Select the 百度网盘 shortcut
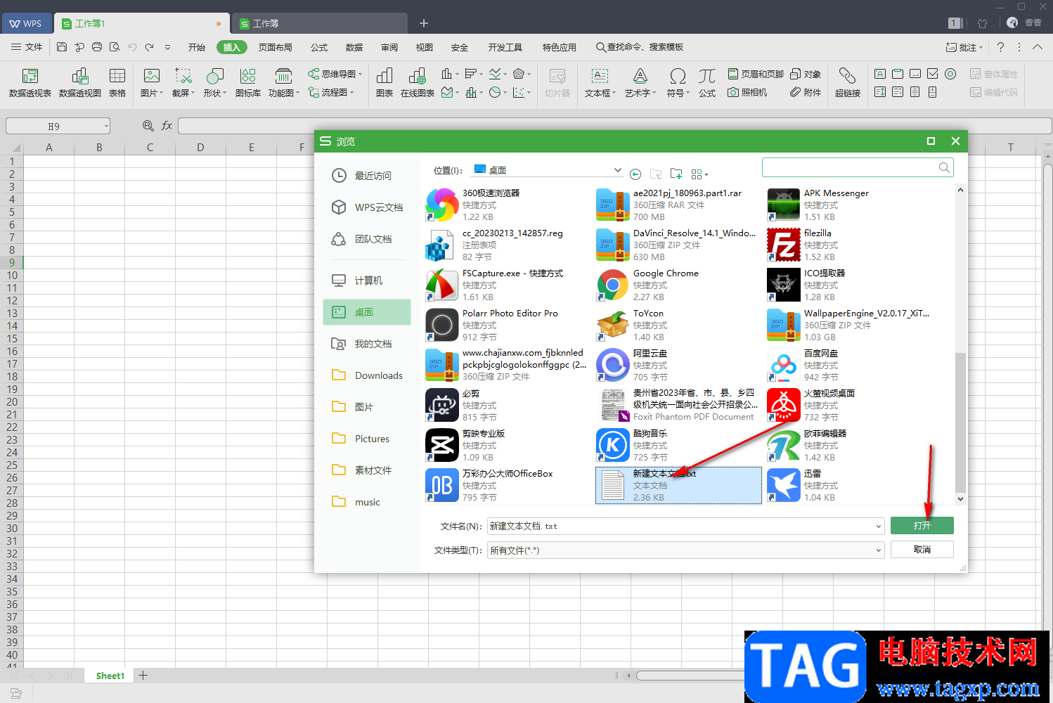Screen dimensions: 1053x703 coord(848,365)
